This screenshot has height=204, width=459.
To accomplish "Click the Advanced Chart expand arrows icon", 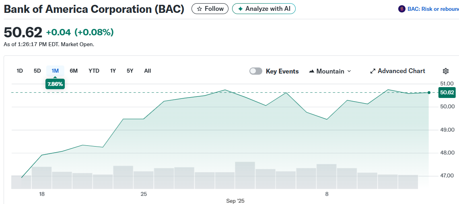I will [373, 71].
